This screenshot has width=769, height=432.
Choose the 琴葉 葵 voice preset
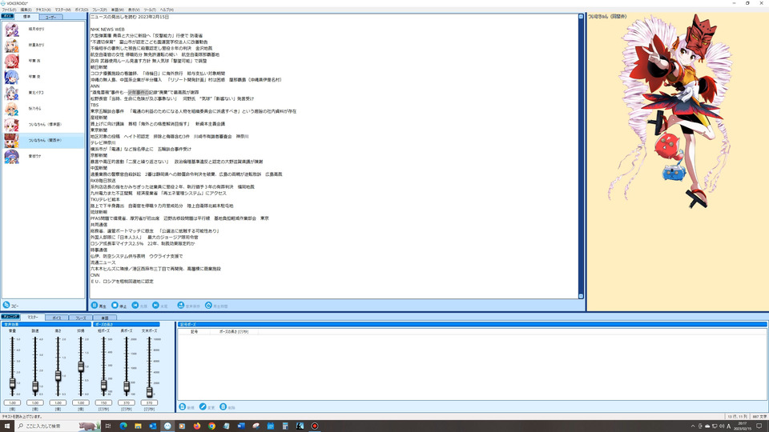(x=43, y=77)
